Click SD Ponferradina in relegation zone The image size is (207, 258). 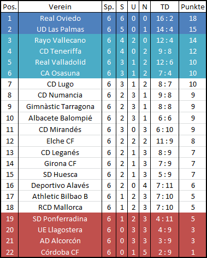pyautogui.click(x=60, y=219)
